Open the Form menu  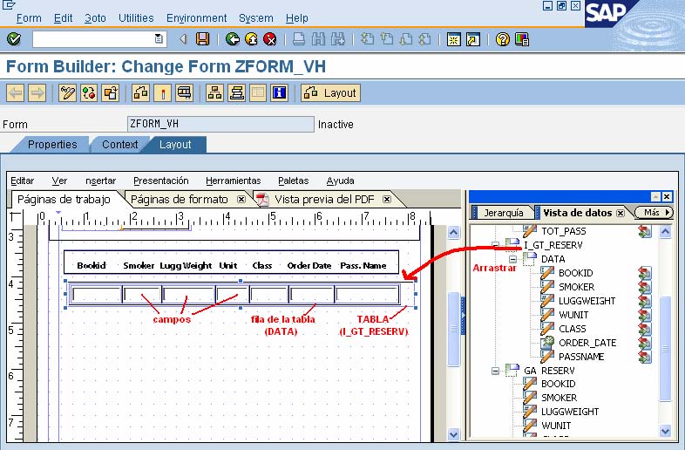[x=29, y=18]
